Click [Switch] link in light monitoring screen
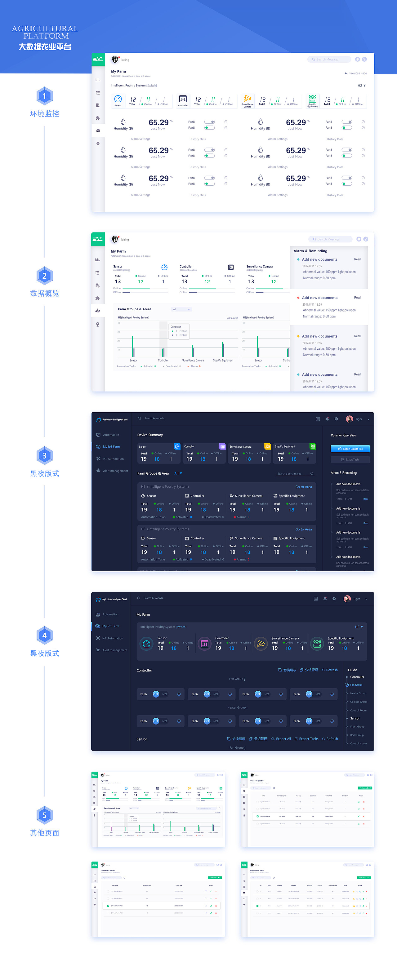 tap(152, 86)
